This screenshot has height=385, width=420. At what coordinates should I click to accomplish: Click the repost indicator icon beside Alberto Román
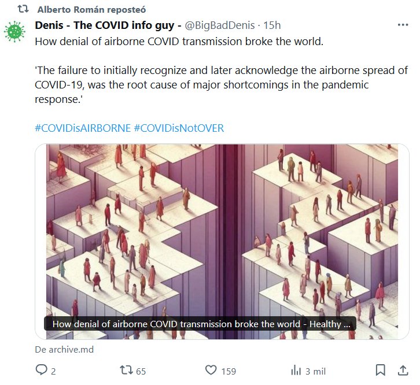(23, 9)
